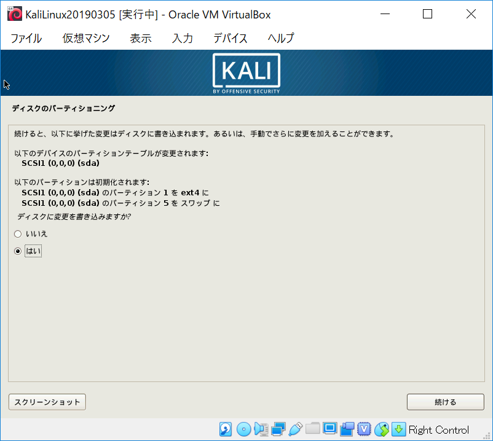Click the VirtualBox app icon in title bar

pos(15,14)
